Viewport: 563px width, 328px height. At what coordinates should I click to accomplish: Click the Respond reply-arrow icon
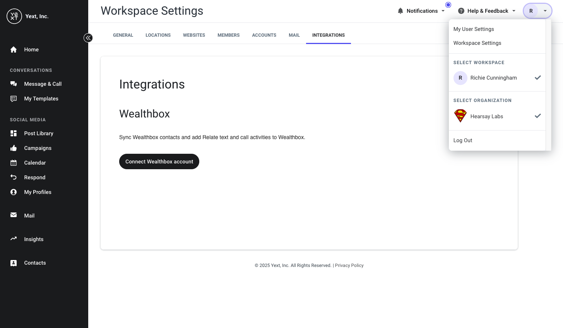pos(14,177)
